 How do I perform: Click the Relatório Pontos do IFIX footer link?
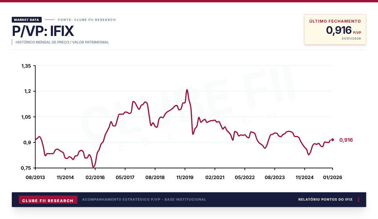click(x=325, y=199)
